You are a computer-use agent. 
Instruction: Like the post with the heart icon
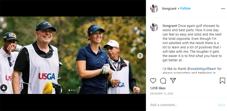(153, 81)
